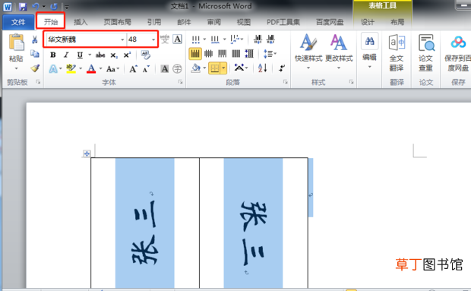Toggle bold formatting
The height and width of the screenshot is (291, 471).
(x=53, y=55)
